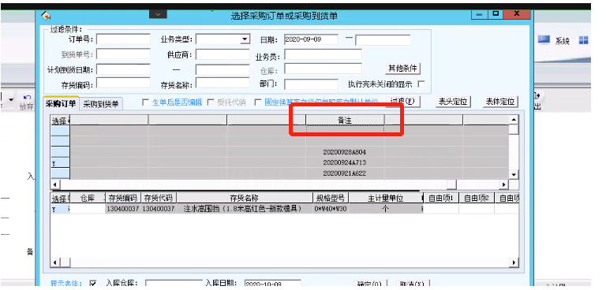Click the lower grid horizontal scrollbar right arrow
Viewport: 606px width, 290px height.
(514, 262)
